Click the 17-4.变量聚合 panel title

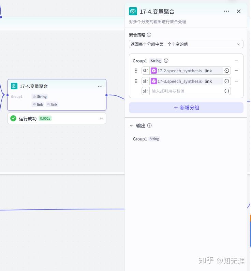click(157, 12)
